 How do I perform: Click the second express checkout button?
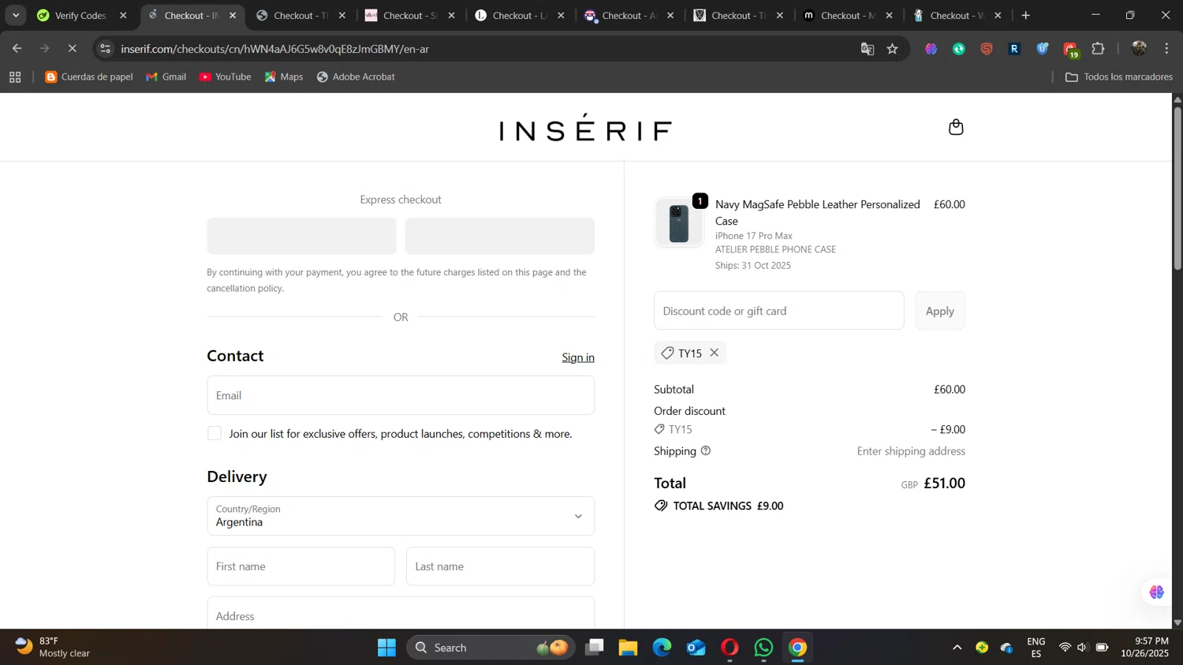point(499,236)
